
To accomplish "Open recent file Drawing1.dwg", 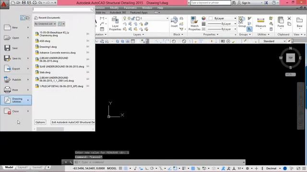I will [x=48, y=47].
